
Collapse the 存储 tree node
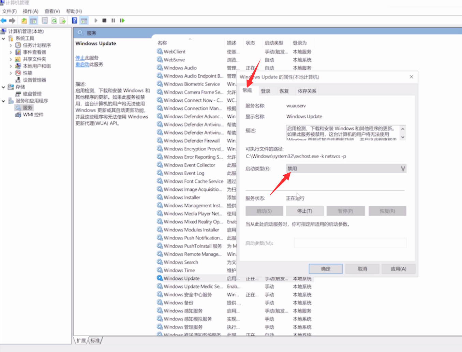point(3,87)
